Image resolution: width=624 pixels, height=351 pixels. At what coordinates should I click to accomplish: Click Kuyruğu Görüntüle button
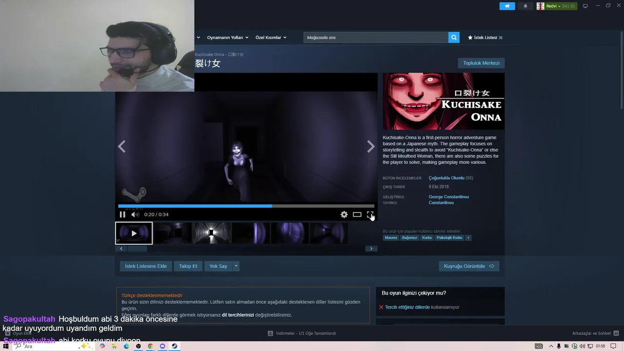[x=469, y=266]
